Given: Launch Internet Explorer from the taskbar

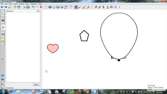Looking at the screenshot, I should coord(10,92).
